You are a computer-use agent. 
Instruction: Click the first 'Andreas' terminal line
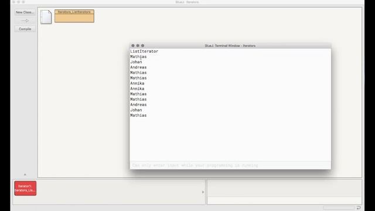point(138,67)
